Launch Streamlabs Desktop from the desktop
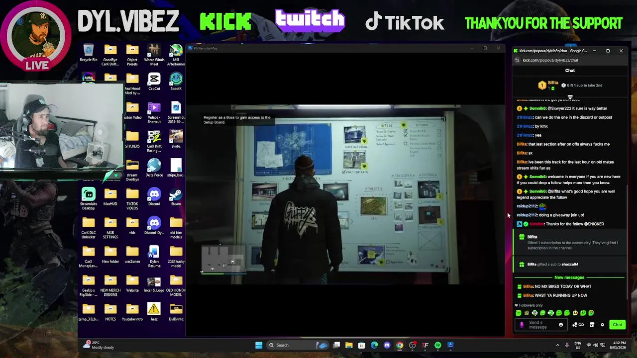This screenshot has height=358, width=637. [89, 199]
